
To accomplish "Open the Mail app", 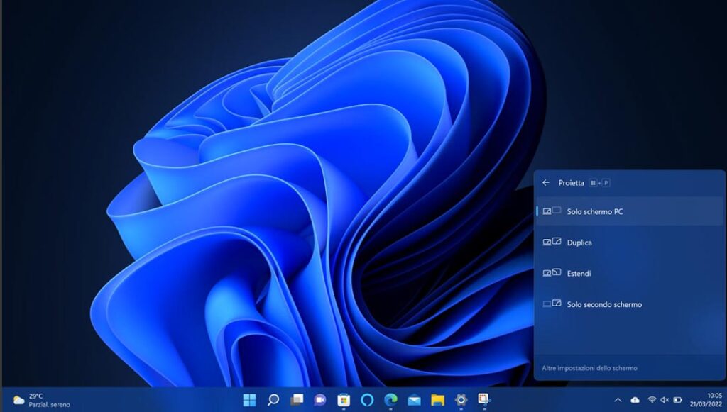I will pos(414,399).
